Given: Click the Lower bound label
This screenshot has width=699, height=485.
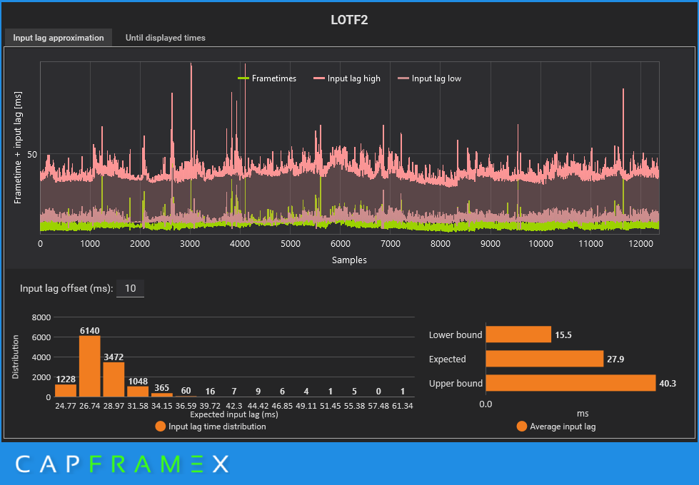Looking at the screenshot, I should coord(455,335).
